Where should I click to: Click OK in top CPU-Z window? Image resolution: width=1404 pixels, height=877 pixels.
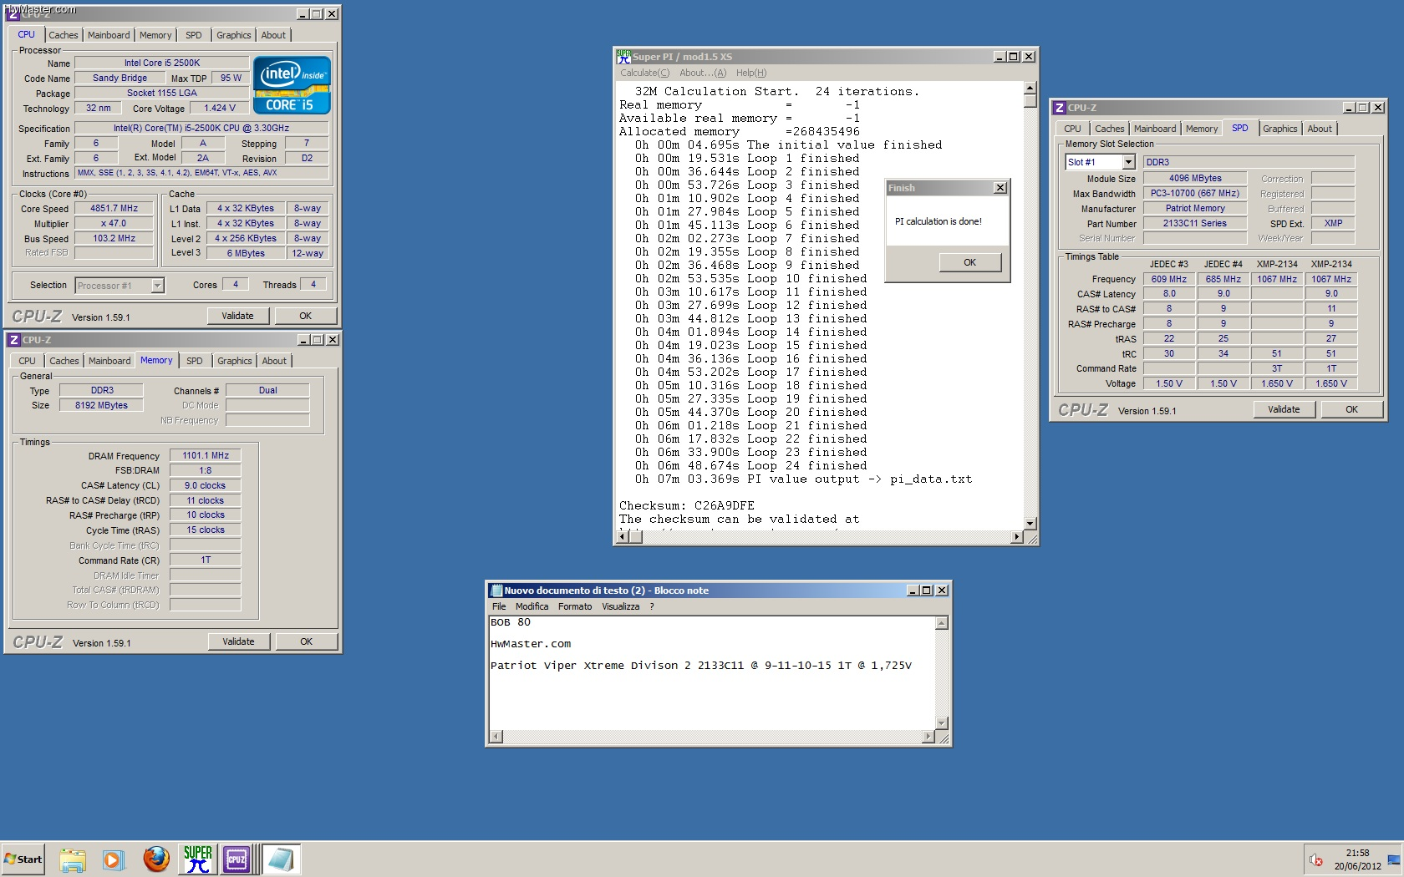point(306,316)
